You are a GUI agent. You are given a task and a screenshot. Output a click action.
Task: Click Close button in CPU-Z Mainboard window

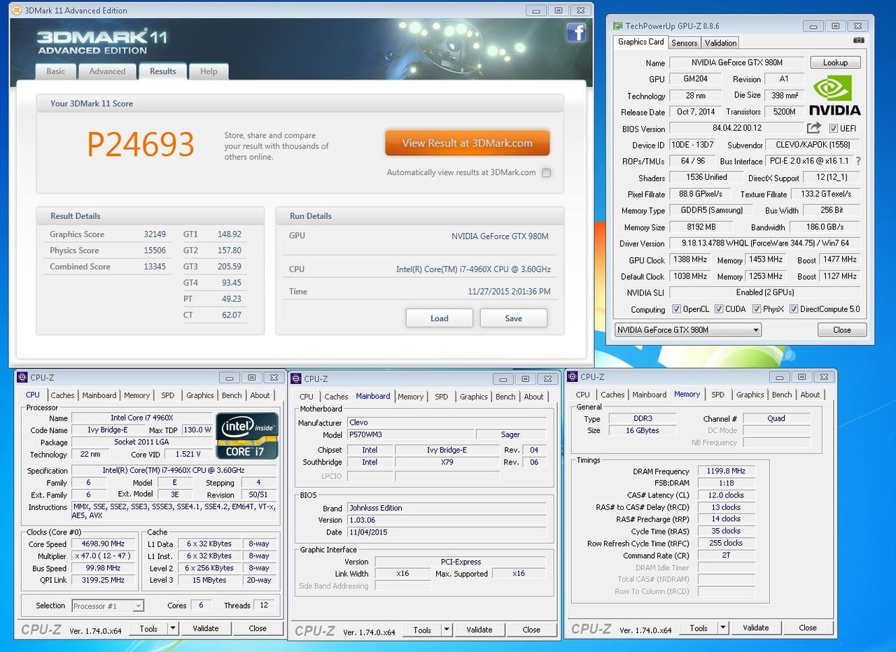pos(531,630)
